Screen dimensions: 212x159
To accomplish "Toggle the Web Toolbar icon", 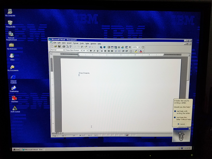I will 104,47.
